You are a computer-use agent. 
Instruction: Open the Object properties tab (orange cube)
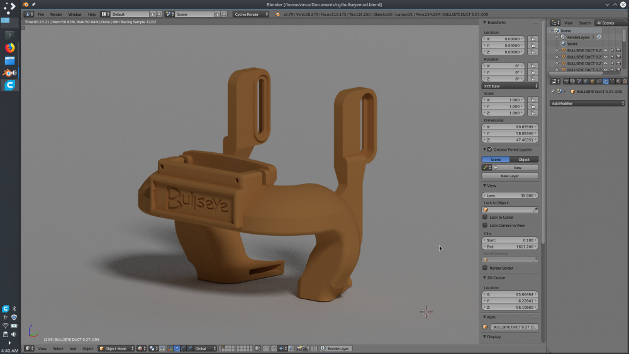tap(592, 81)
